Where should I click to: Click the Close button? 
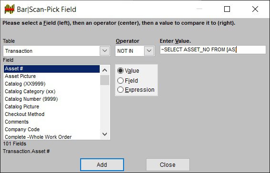168,165
